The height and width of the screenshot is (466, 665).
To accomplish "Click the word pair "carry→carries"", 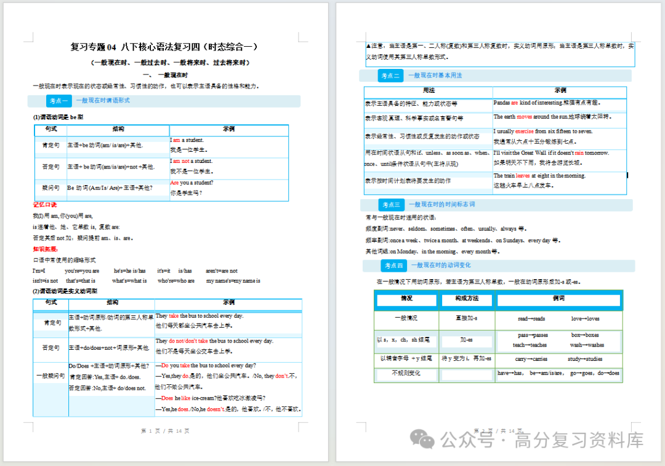I will 531,359.
